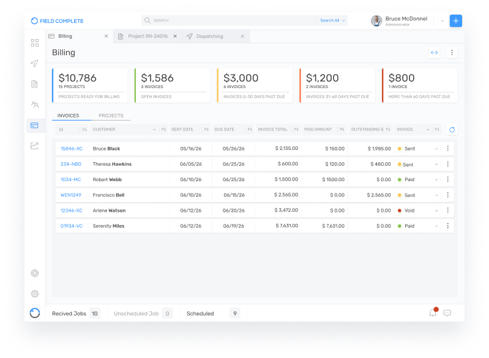The width and height of the screenshot is (489, 358).
Task: Open the customers people icon in sidebar
Action: point(35,105)
